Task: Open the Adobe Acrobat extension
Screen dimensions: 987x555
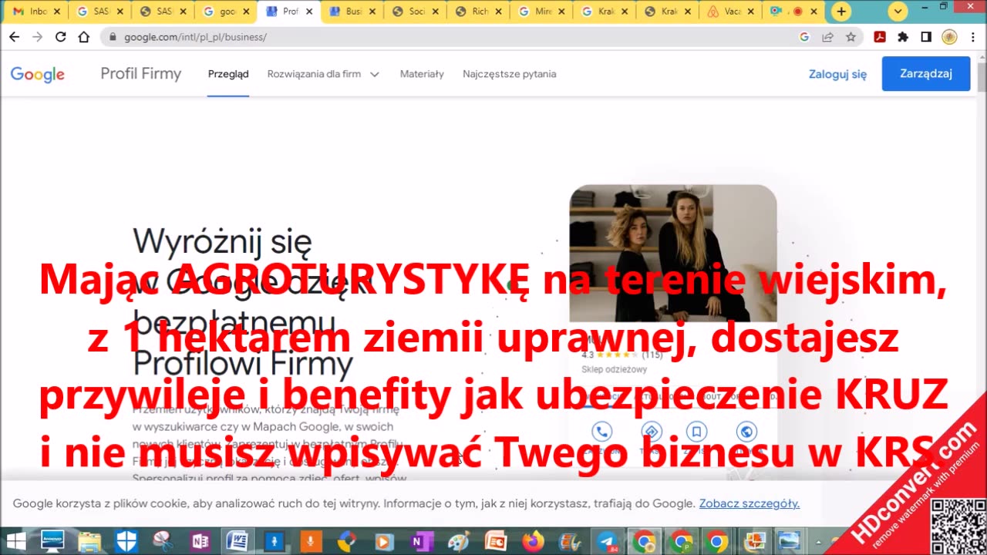Action: (880, 37)
